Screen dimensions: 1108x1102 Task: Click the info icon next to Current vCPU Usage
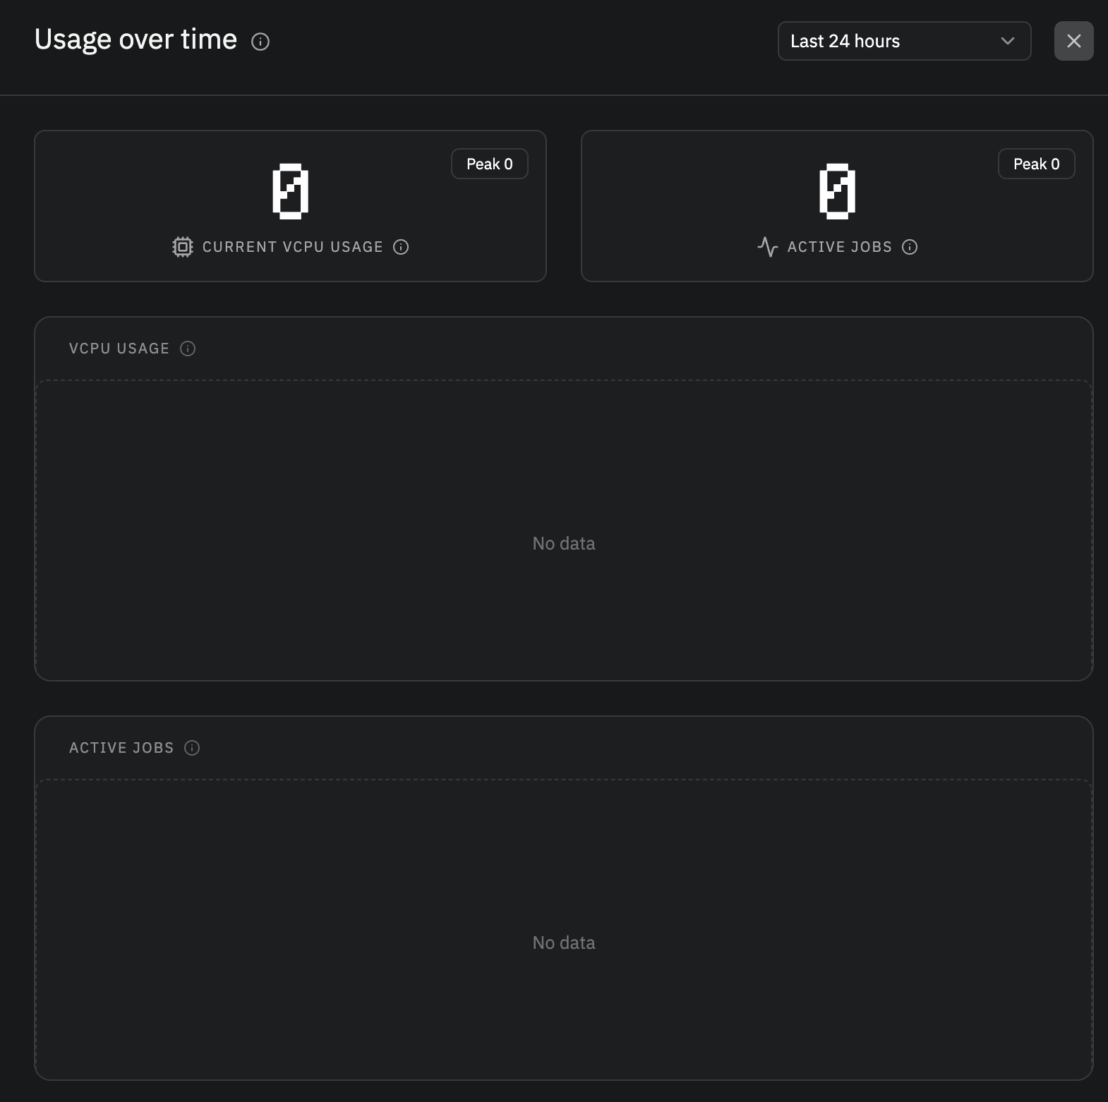pos(401,247)
